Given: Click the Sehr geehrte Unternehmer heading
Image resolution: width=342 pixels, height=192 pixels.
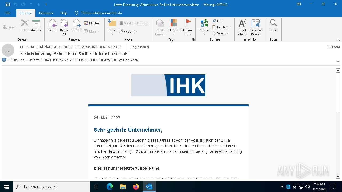Looking at the screenshot, I should click(x=128, y=130).
